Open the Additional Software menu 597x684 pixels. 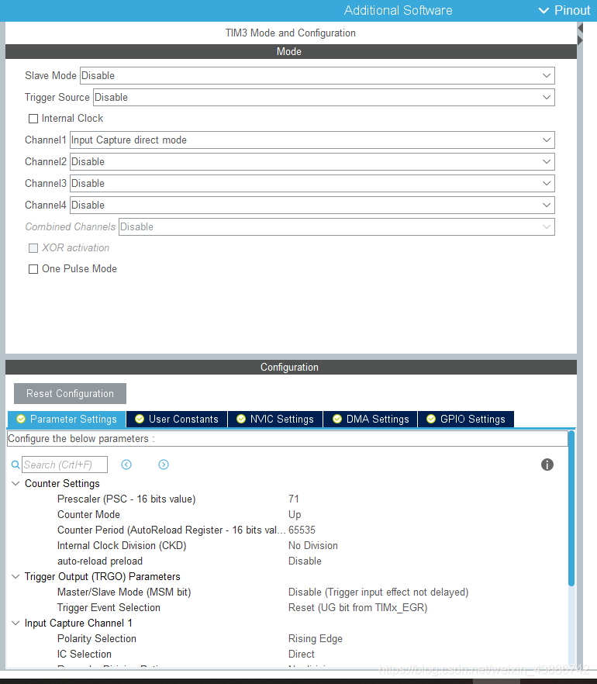399,11
